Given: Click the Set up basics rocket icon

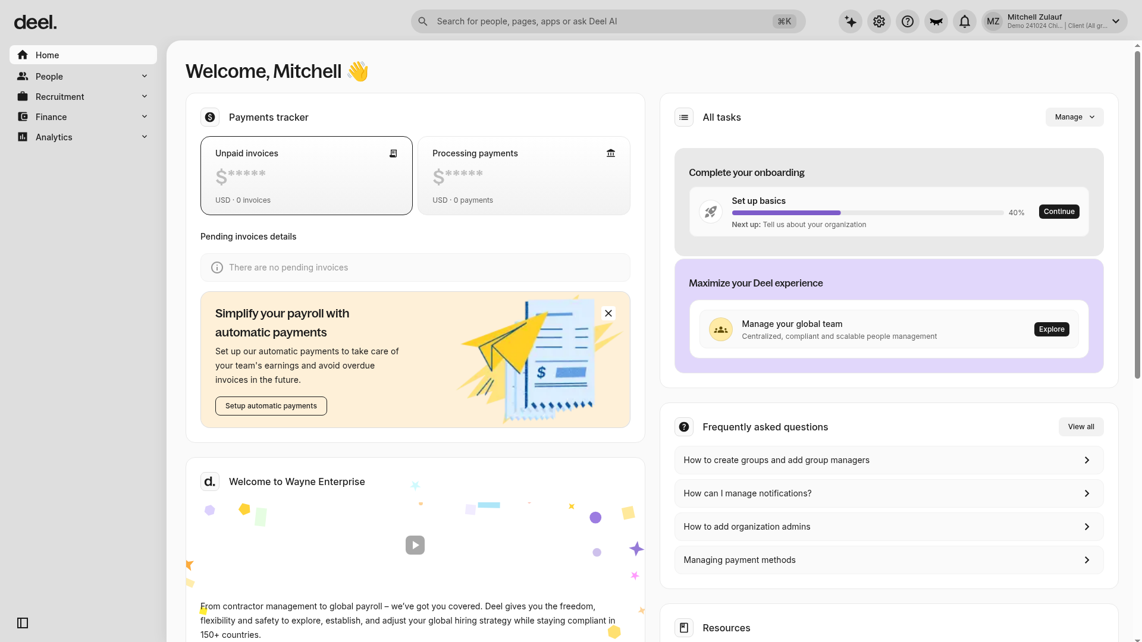Looking at the screenshot, I should pos(711,212).
